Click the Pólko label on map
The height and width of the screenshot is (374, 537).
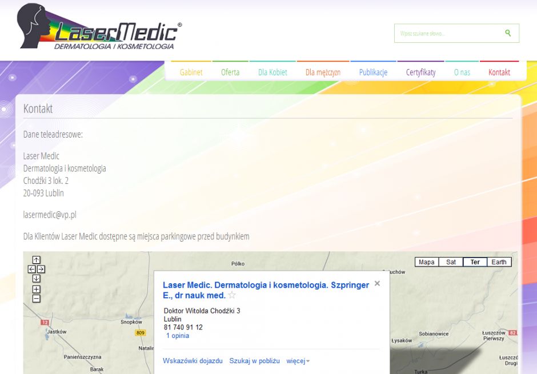point(238,263)
